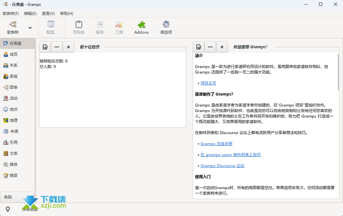Click the 类别 sidebar category button

tap(17, 197)
